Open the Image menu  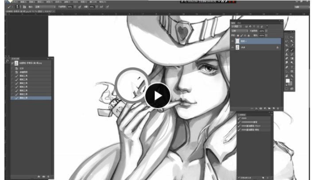(x=32, y=2)
